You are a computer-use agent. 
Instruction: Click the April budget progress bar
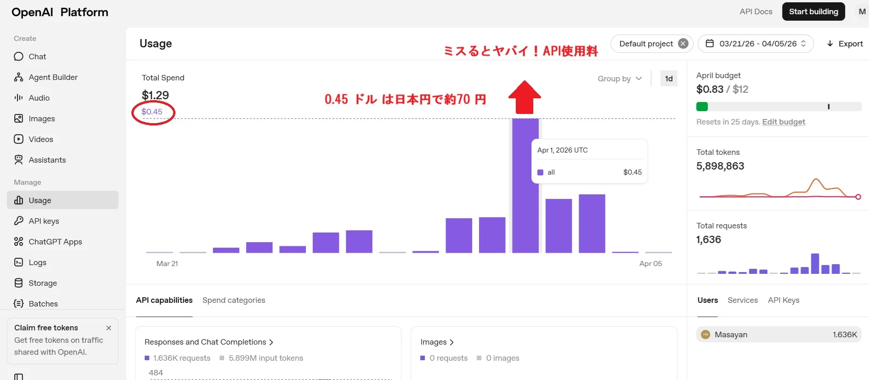[x=779, y=107]
